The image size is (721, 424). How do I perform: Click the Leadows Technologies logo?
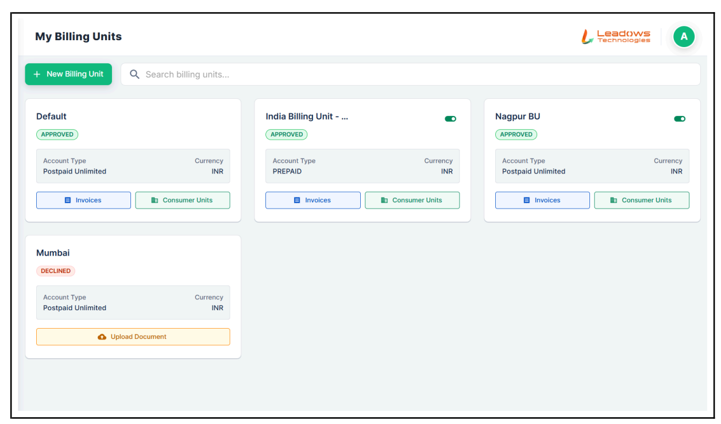(x=616, y=37)
